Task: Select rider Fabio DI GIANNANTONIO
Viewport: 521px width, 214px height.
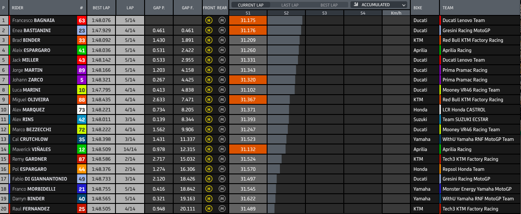Action: pos(39,179)
